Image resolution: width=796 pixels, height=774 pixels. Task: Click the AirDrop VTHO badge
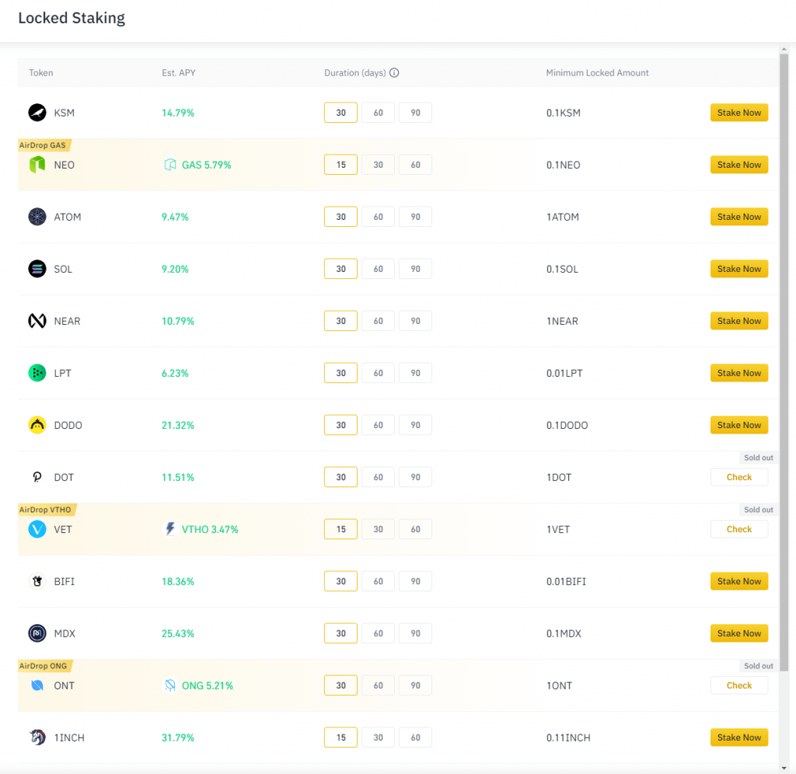pos(46,510)
